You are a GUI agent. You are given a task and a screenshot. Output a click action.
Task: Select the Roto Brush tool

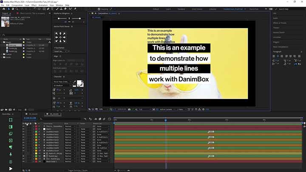[x=70, y=9]
